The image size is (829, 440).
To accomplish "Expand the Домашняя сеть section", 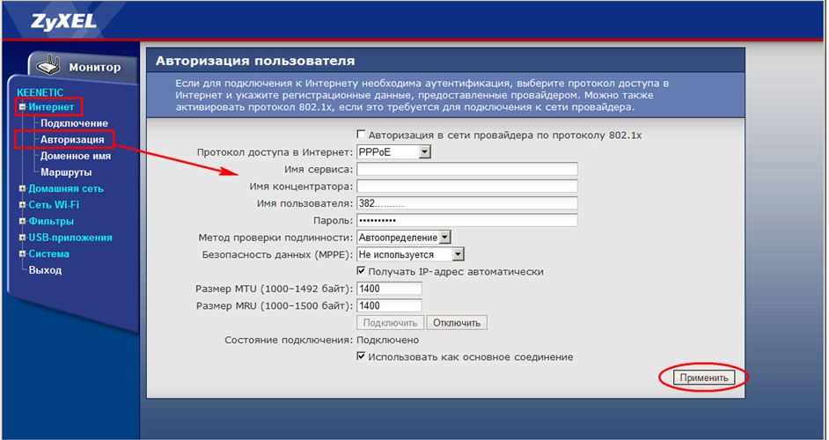I will coord(22,188).
